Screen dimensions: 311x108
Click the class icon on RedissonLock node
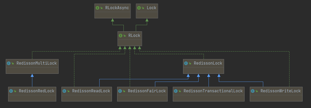click(x=186, y=63)
